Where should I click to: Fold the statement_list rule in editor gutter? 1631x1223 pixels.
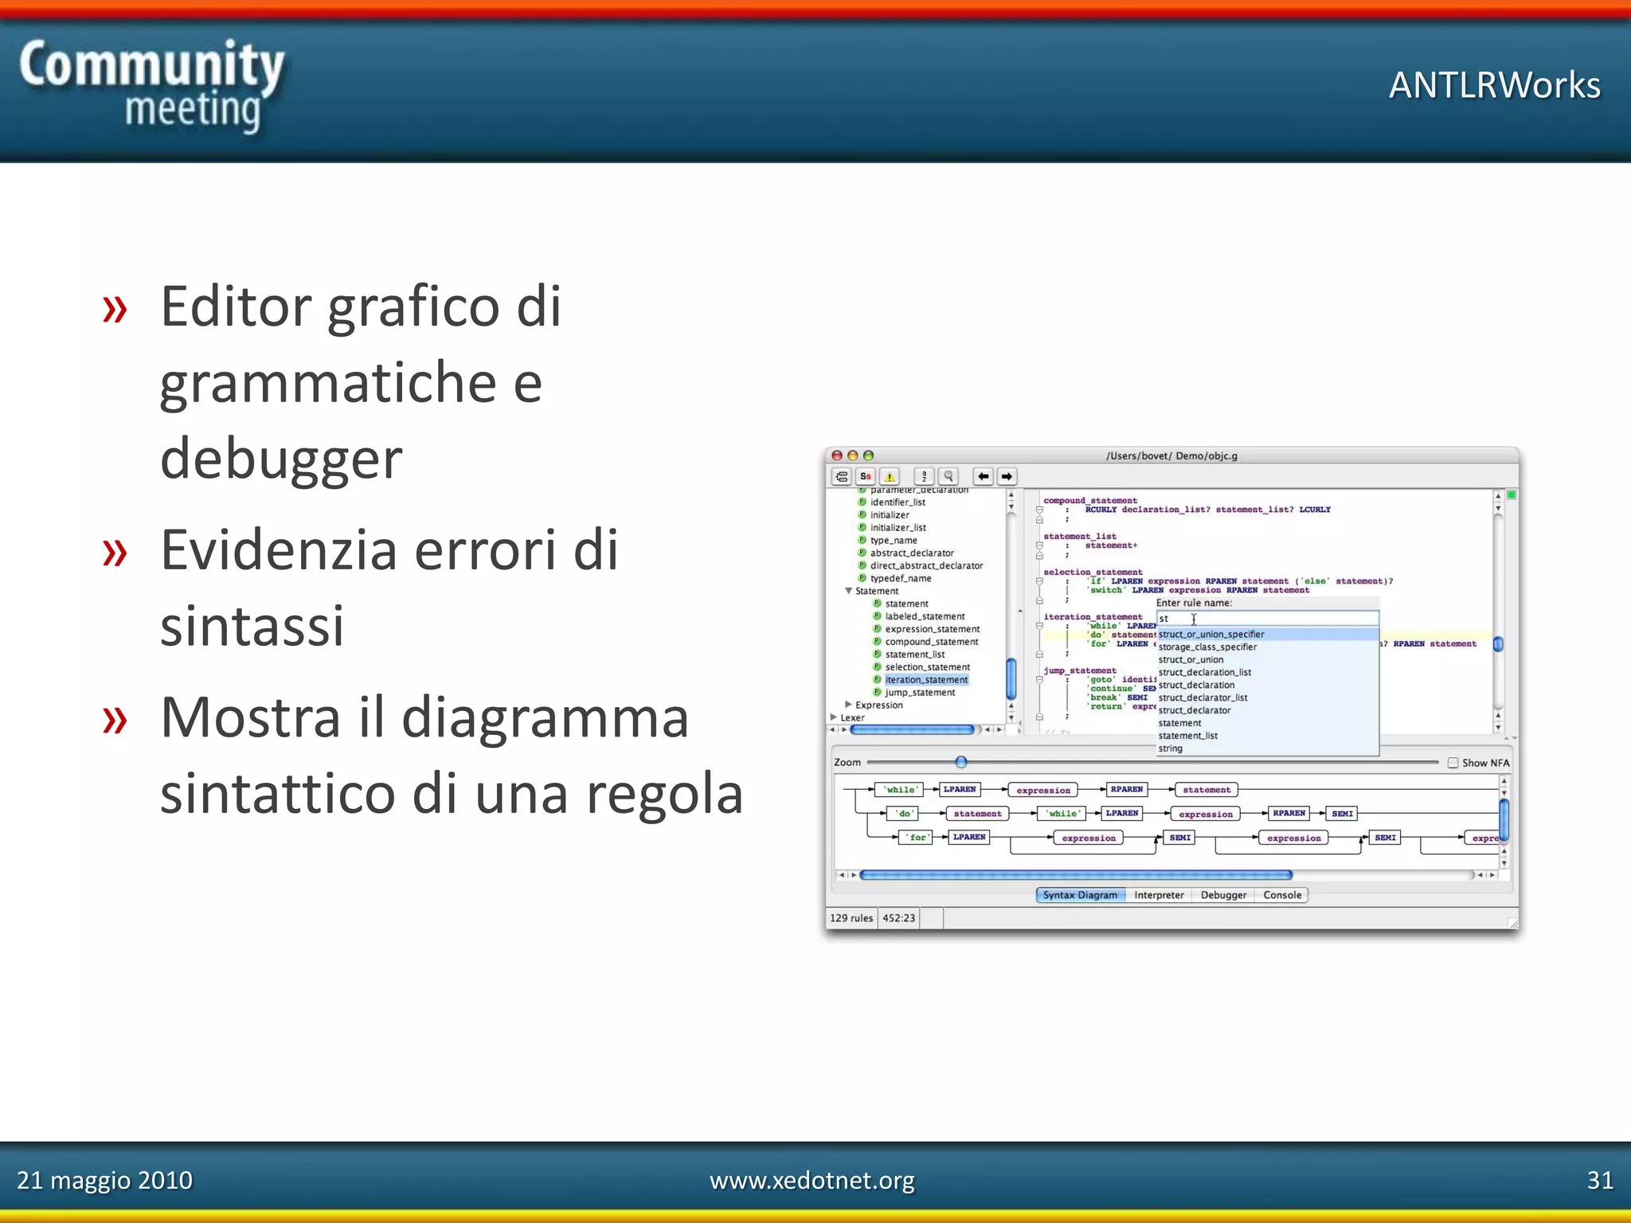(1039, 546)
